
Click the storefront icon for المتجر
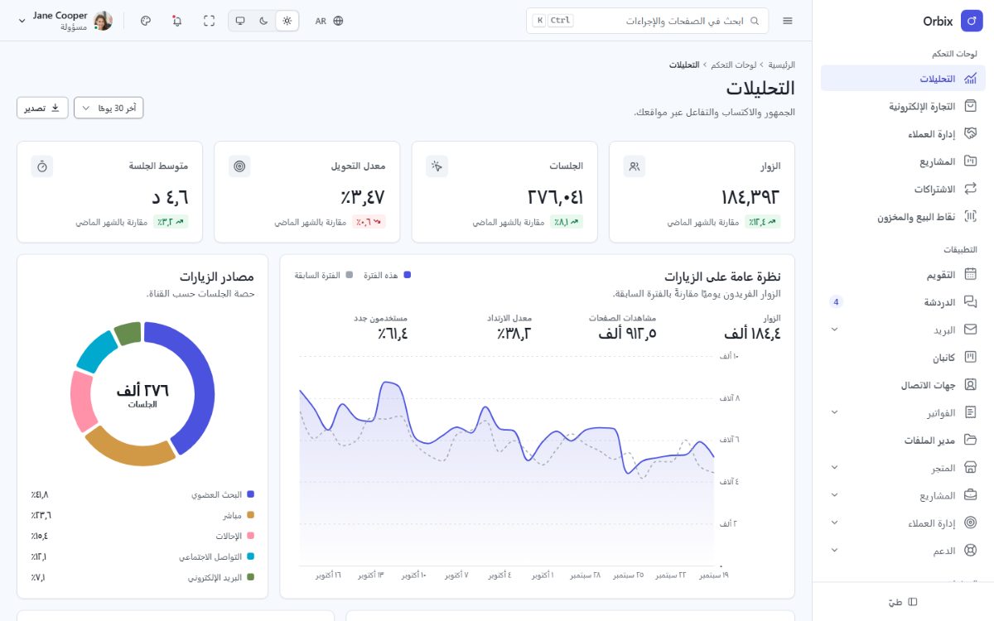coord(971,468)
